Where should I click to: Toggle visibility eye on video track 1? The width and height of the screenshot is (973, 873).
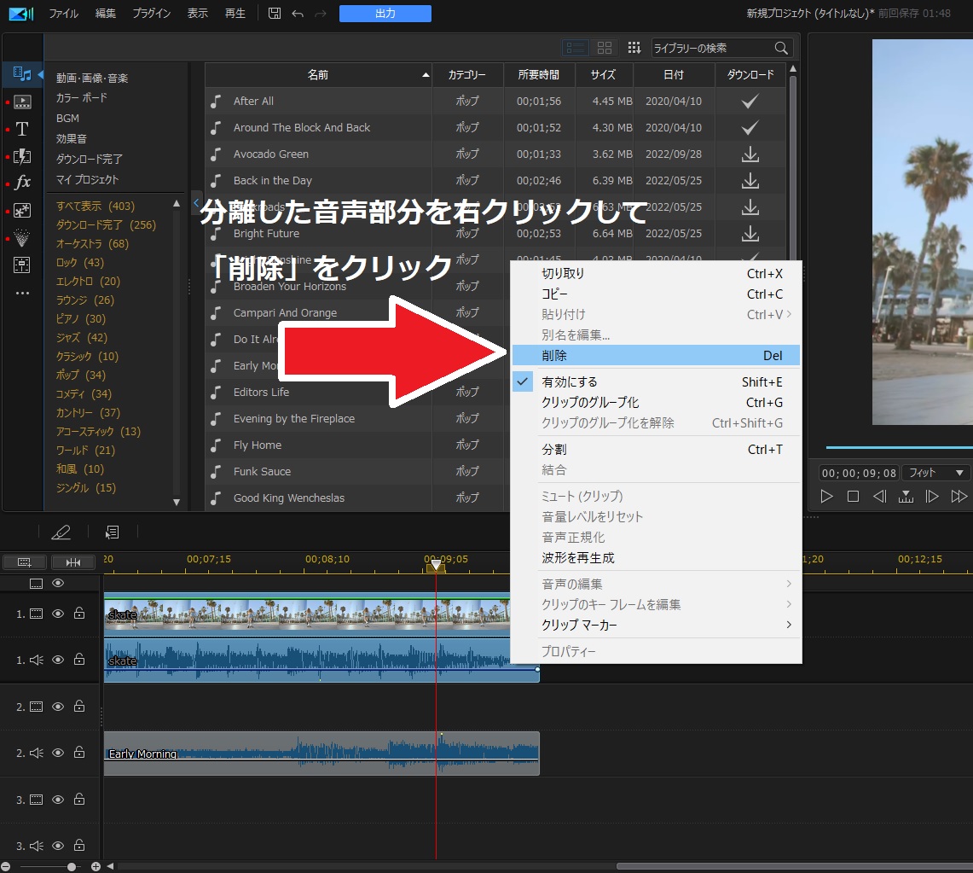58,614
